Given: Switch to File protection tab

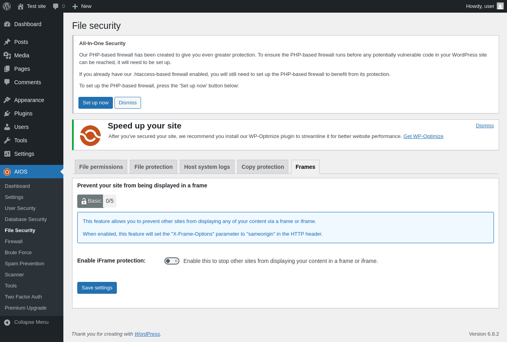Looking at the screenshot, I should [x=154, y=167].
